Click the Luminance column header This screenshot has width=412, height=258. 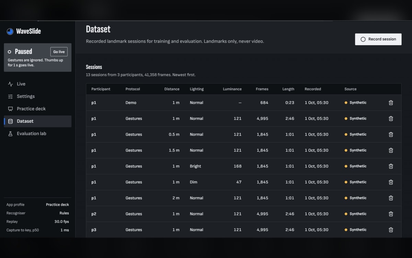(232, 89)
